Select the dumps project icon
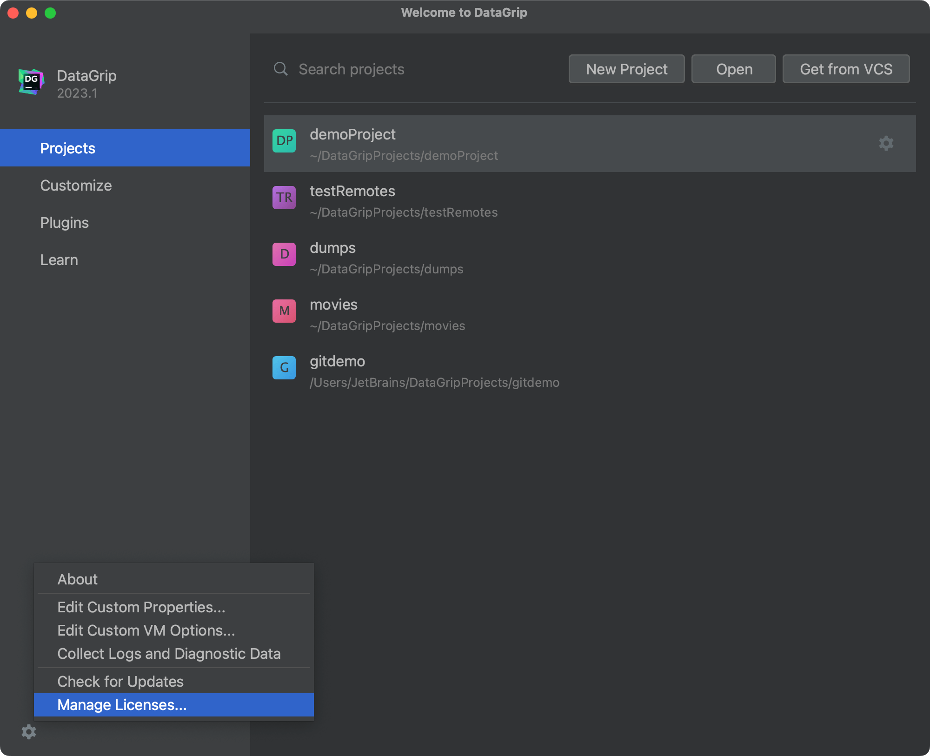This screenshot has width=930, height=756. [284, 254]
